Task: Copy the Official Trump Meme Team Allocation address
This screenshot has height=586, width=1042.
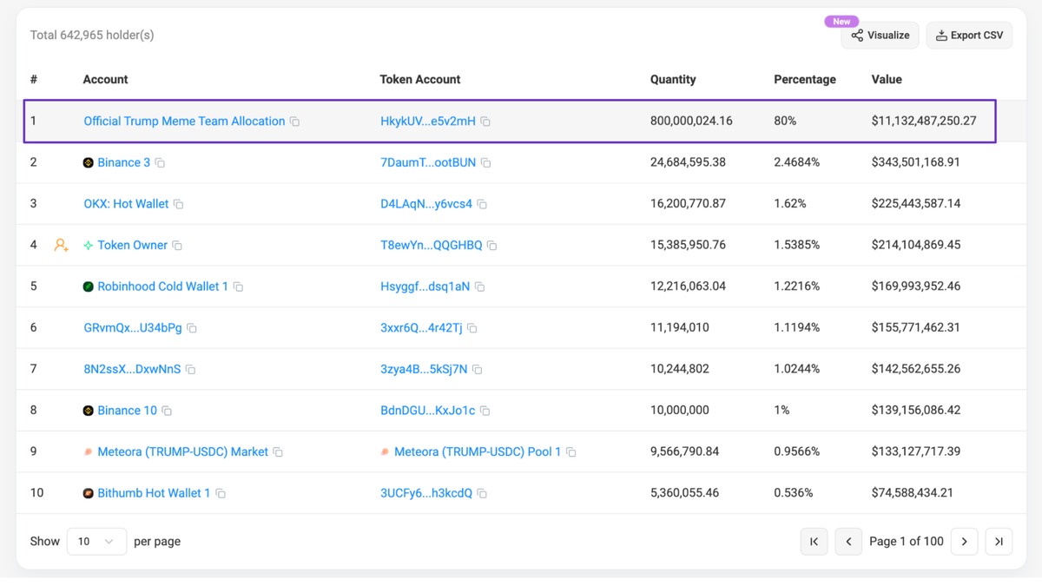Action: click(x=295, y=122)
